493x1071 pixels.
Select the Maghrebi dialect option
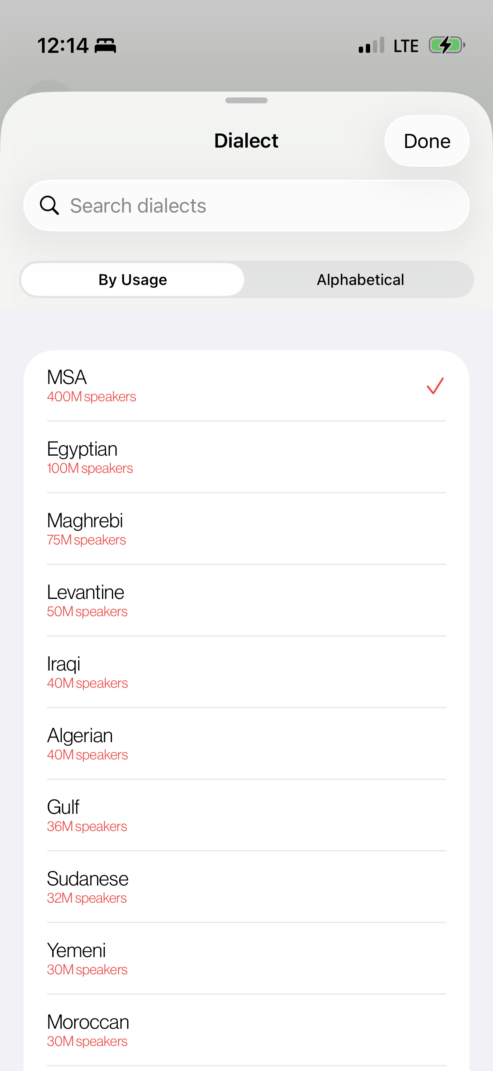click(246, 528)
